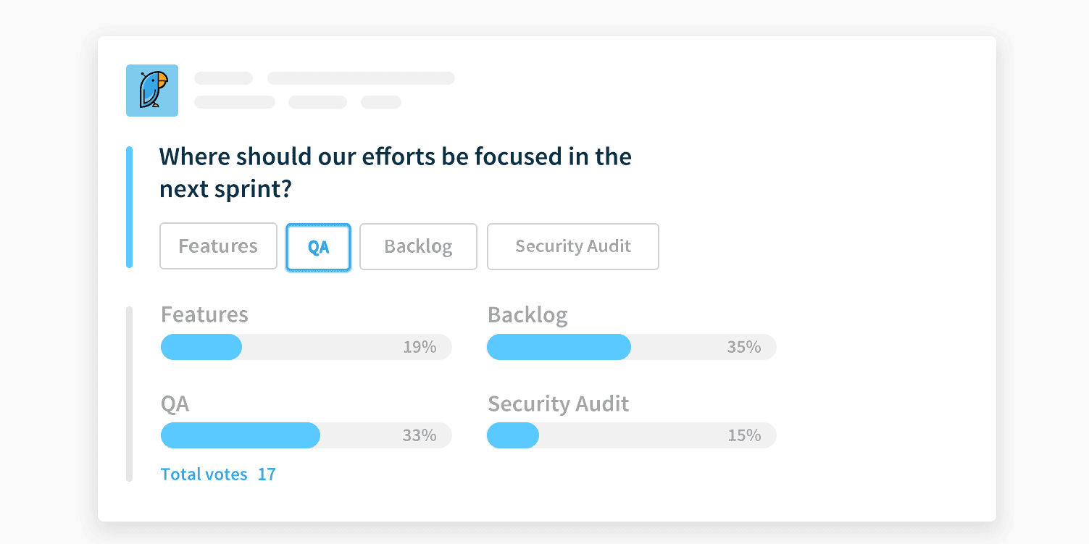Choose the Backlog poll option
The height and width of the screenshot is (544, 1089).
418,246
